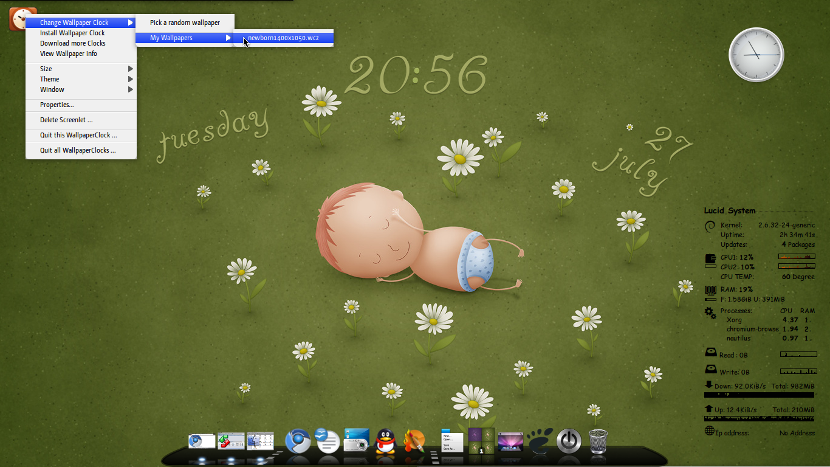Launch Chromium browser from the dock
Image resolution: width=830 pixels, height=467 pixels.
(x=298, y=441)
